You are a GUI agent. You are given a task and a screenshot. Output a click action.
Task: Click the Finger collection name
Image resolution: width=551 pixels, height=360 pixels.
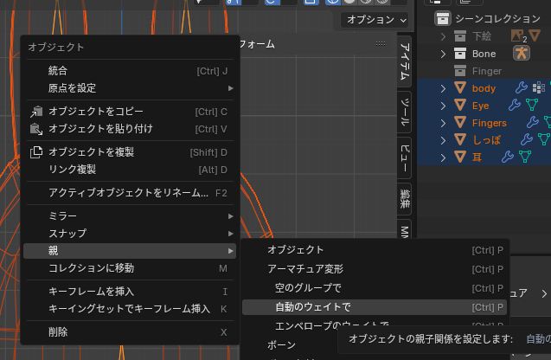pyautogui.click(x=487, y=71)
